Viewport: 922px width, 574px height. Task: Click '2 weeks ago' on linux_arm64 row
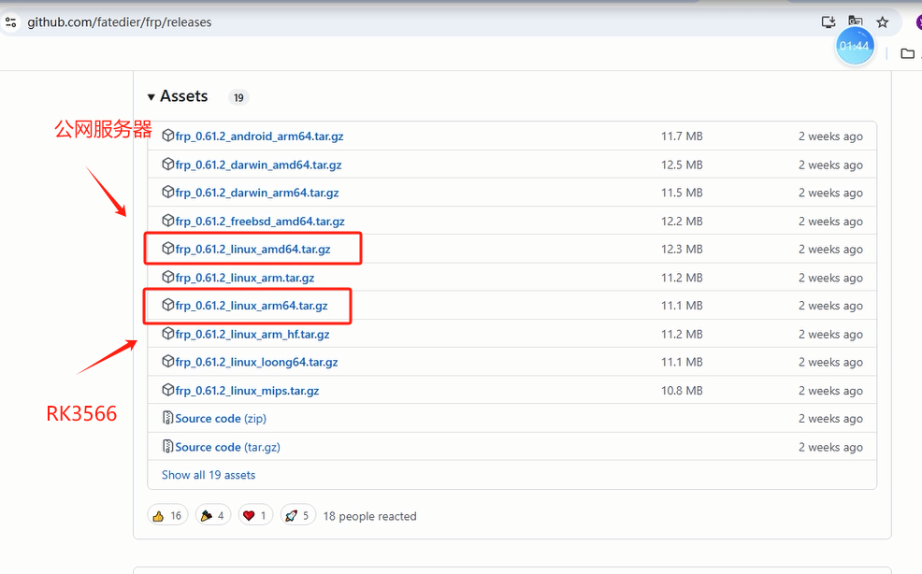pos(831,306)
